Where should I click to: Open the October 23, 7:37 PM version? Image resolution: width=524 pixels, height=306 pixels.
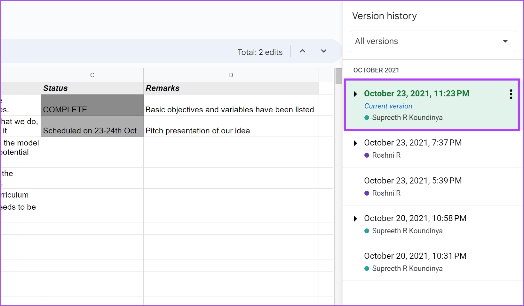(413, 143)
